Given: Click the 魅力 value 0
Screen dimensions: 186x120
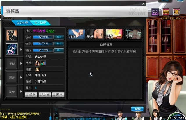Looking at the screenshot, I should (x=36, y=88).
